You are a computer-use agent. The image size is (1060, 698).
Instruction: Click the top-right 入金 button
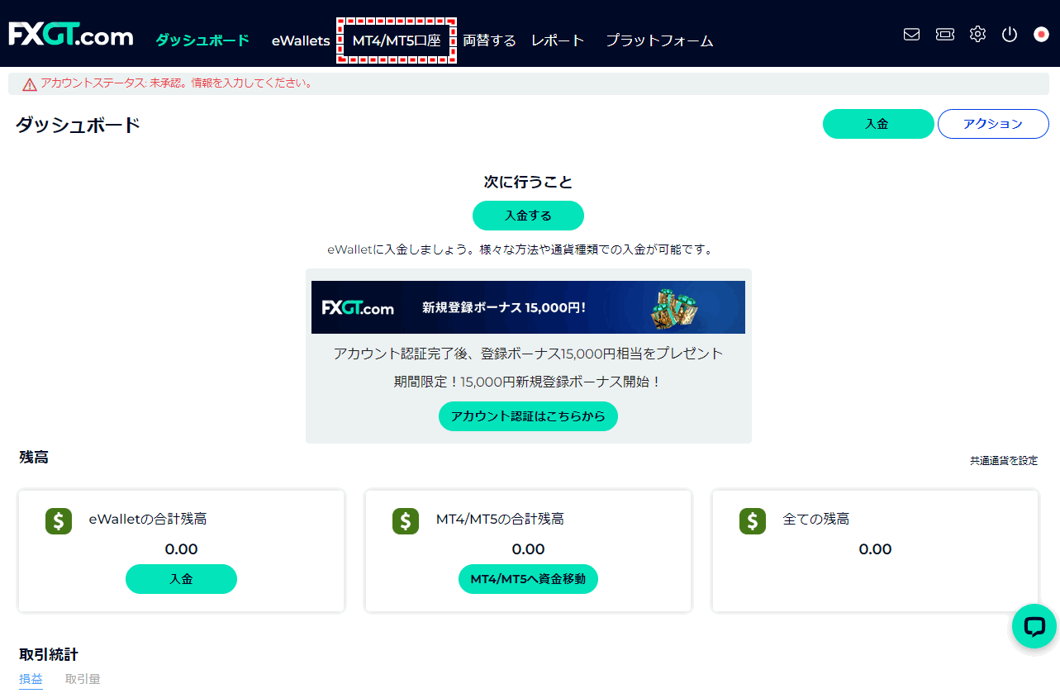click(878, 124)
